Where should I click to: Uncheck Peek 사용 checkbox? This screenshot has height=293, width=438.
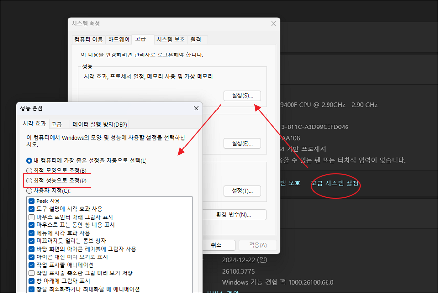point(32,201)
